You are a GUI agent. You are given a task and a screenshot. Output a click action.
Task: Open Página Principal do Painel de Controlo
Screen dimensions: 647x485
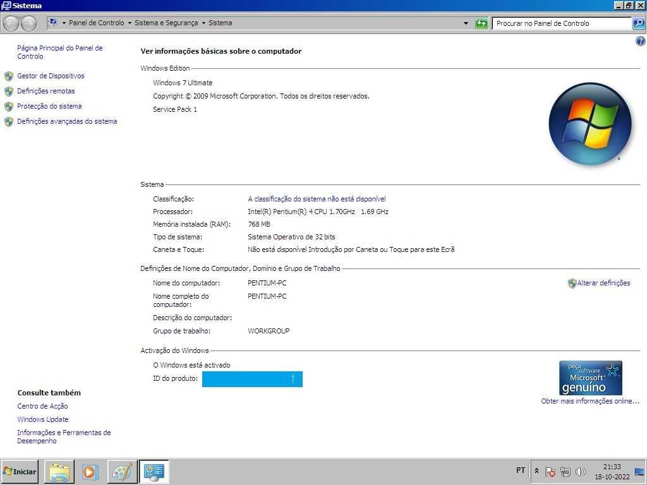point(60,52)
